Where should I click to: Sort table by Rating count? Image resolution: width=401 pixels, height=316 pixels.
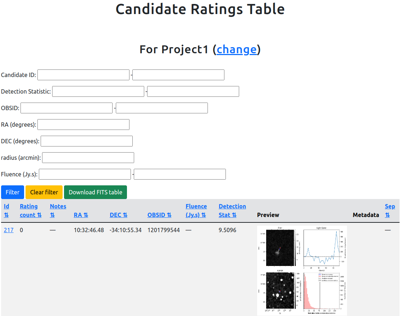[x=31, y=211]
